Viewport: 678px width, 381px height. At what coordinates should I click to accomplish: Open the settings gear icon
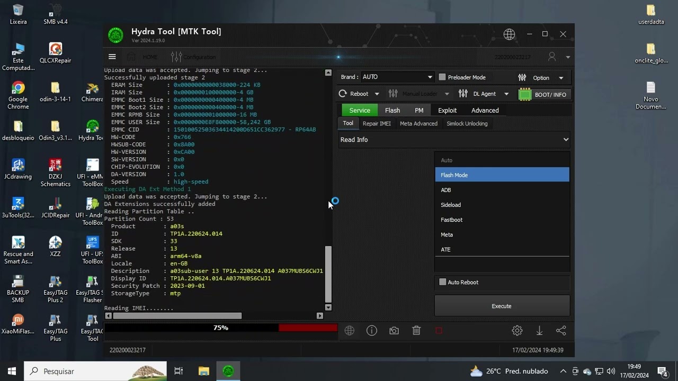coord(517,331)
